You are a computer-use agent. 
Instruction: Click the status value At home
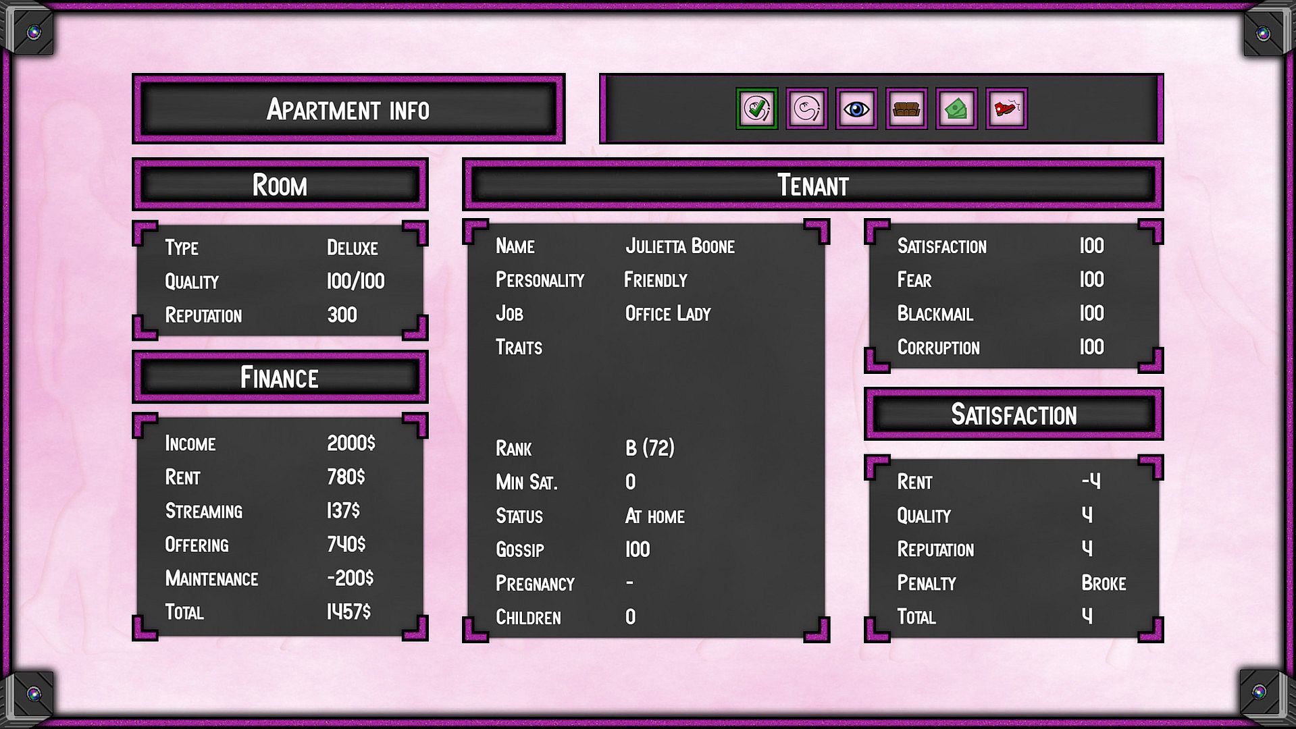pyautogui.click(x=655, y=516)
